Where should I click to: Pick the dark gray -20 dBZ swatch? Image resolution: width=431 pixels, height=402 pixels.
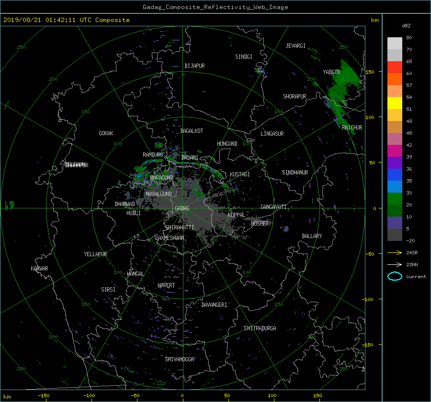coord(395,234)
